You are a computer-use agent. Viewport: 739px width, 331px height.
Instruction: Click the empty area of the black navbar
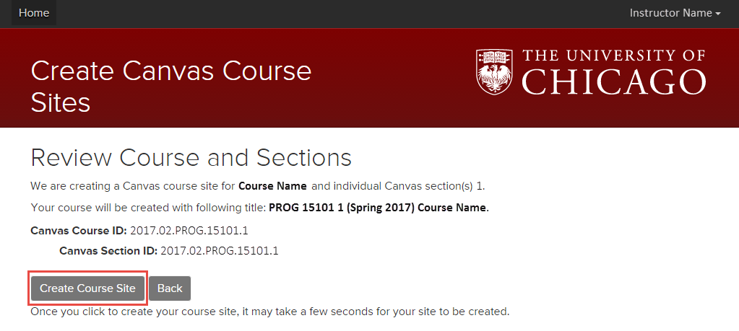tap(325, 14)
